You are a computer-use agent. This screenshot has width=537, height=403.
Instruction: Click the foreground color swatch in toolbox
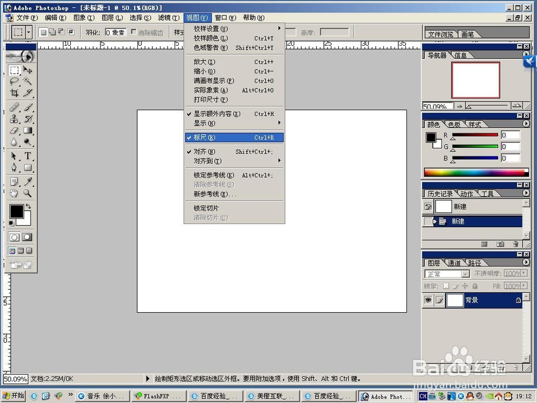(x=16, y=211)
